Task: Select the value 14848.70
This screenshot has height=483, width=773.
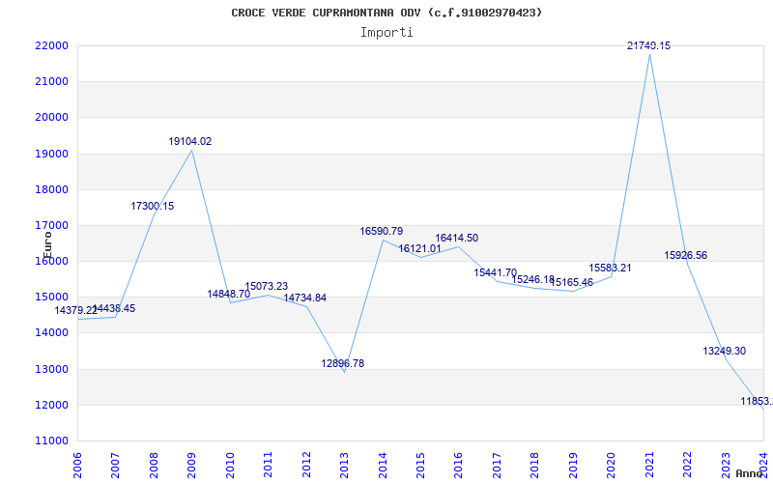Action: coord(229,295)
